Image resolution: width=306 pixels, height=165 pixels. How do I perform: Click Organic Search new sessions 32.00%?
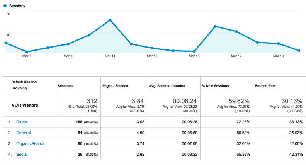click(x=243, y=143)
